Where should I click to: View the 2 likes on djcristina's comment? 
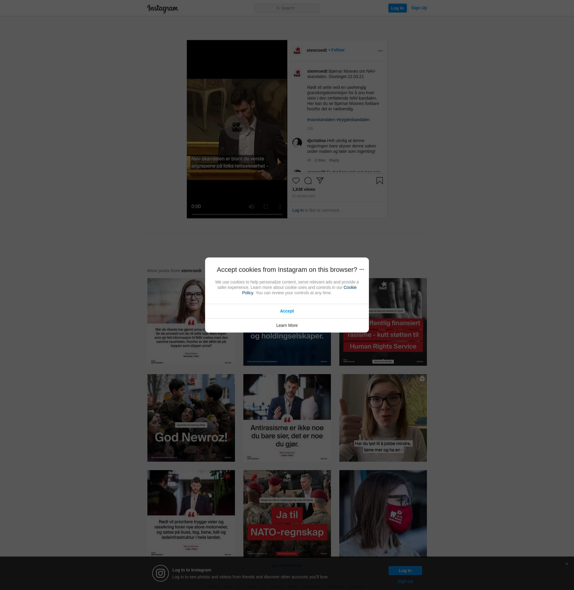click(320, 160)
